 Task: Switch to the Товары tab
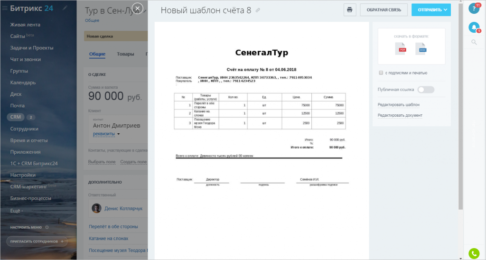[125, 54]
